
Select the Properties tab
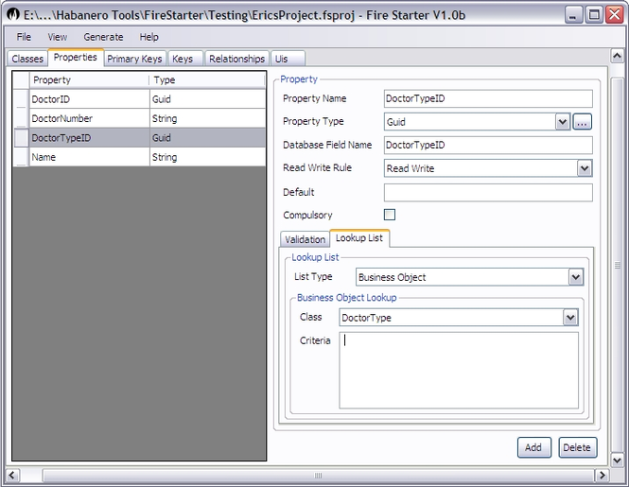(76, 58)
